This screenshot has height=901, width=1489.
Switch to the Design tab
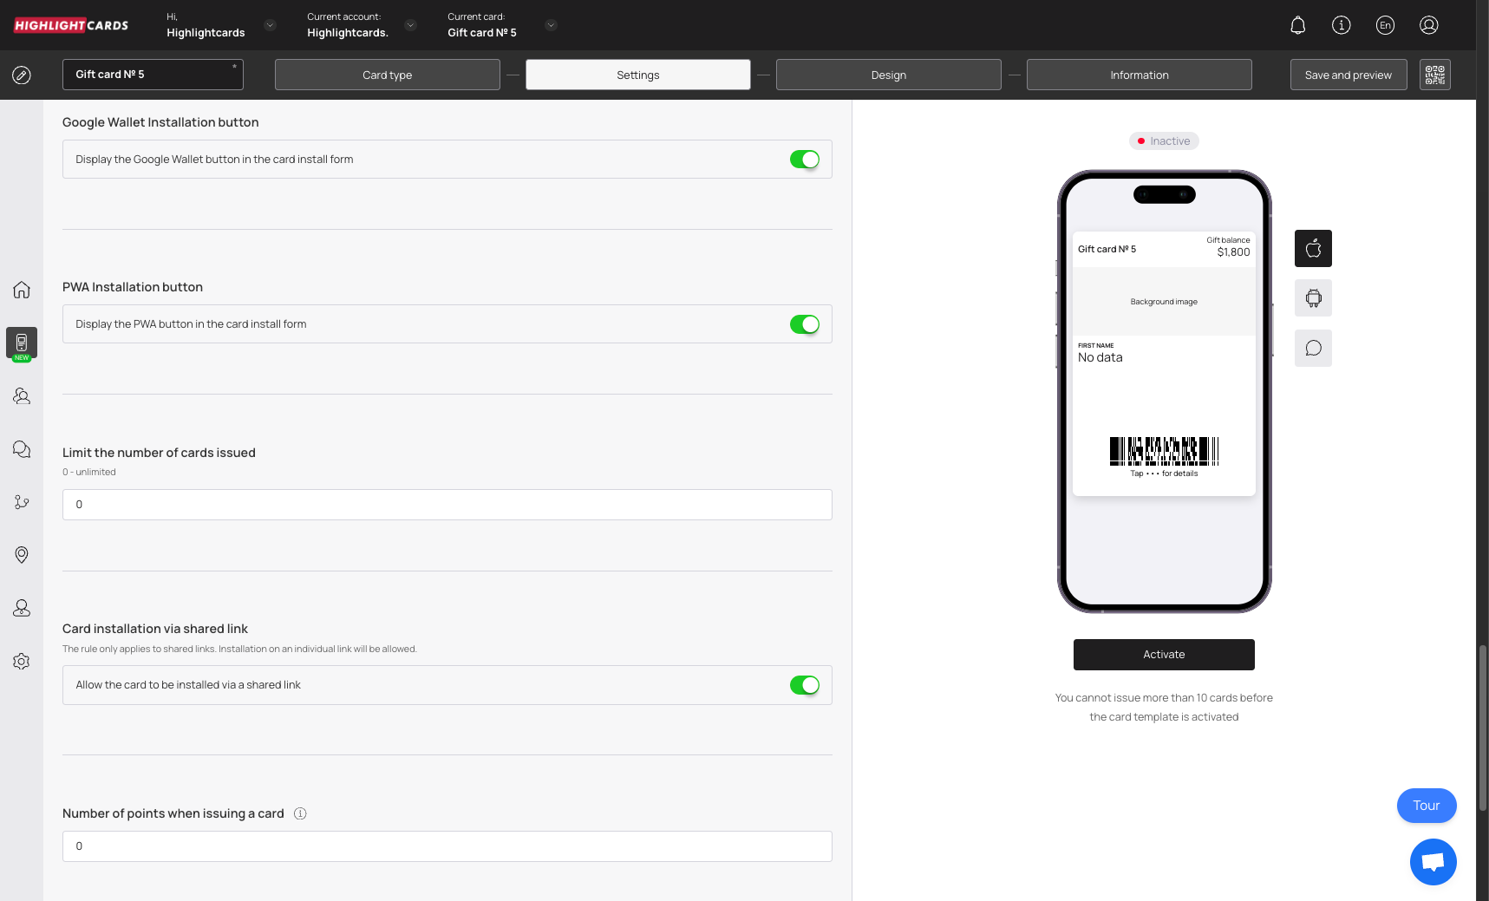click(888, 75)
